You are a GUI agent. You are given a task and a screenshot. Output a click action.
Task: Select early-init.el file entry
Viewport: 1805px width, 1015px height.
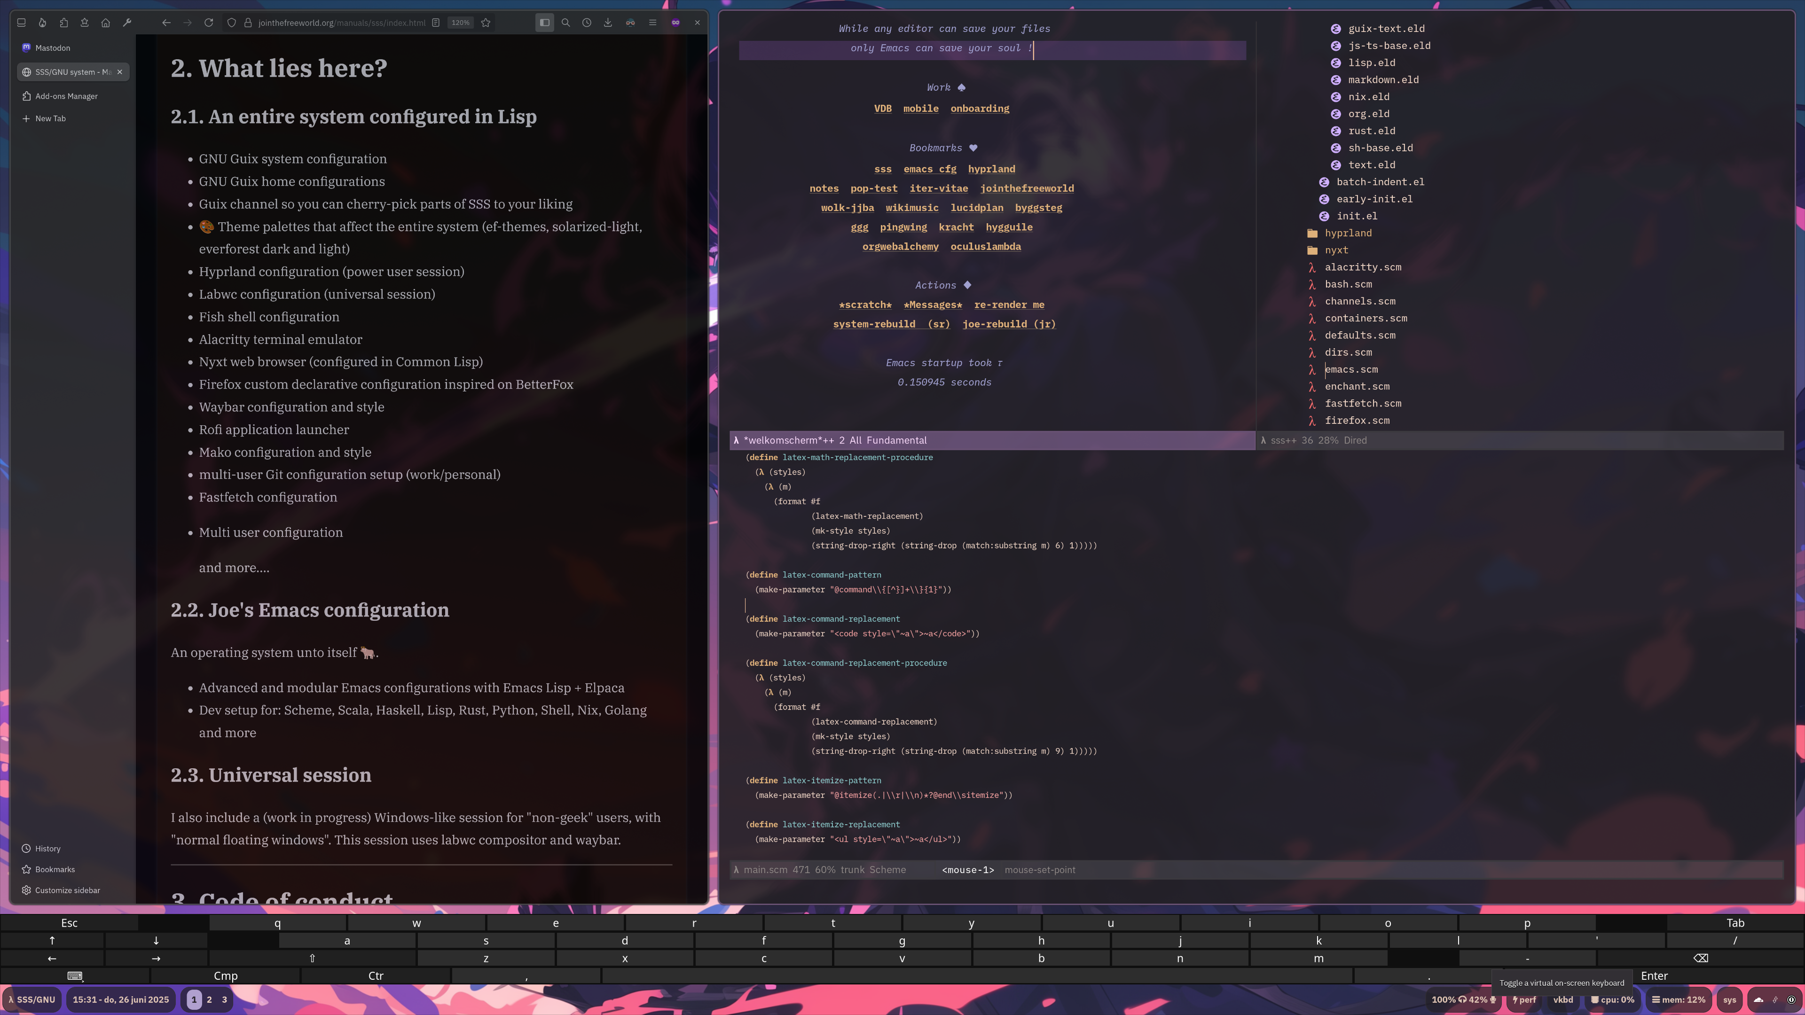click(x=1374, y=199)
